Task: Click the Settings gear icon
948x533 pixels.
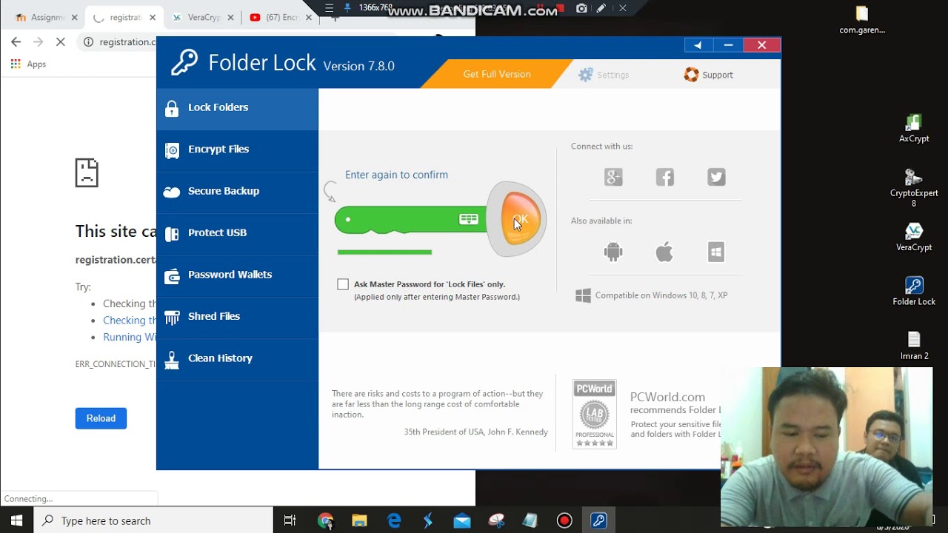Action: [586, 75]
